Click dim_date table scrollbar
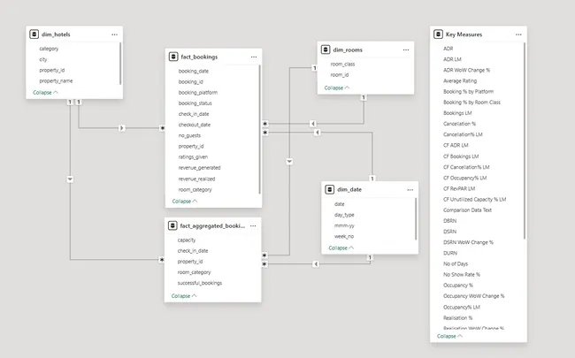The height and width of the screenshot is (358, 575). point(416,219)
